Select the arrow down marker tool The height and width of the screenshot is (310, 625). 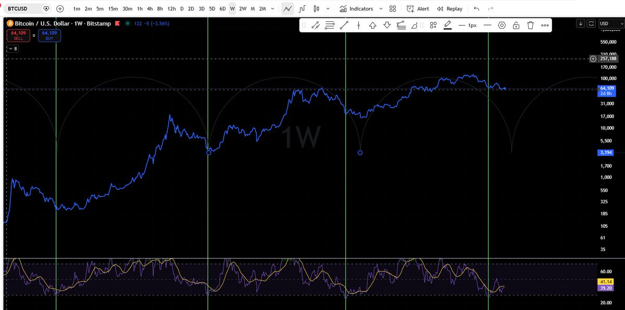[x=387, y=25]
